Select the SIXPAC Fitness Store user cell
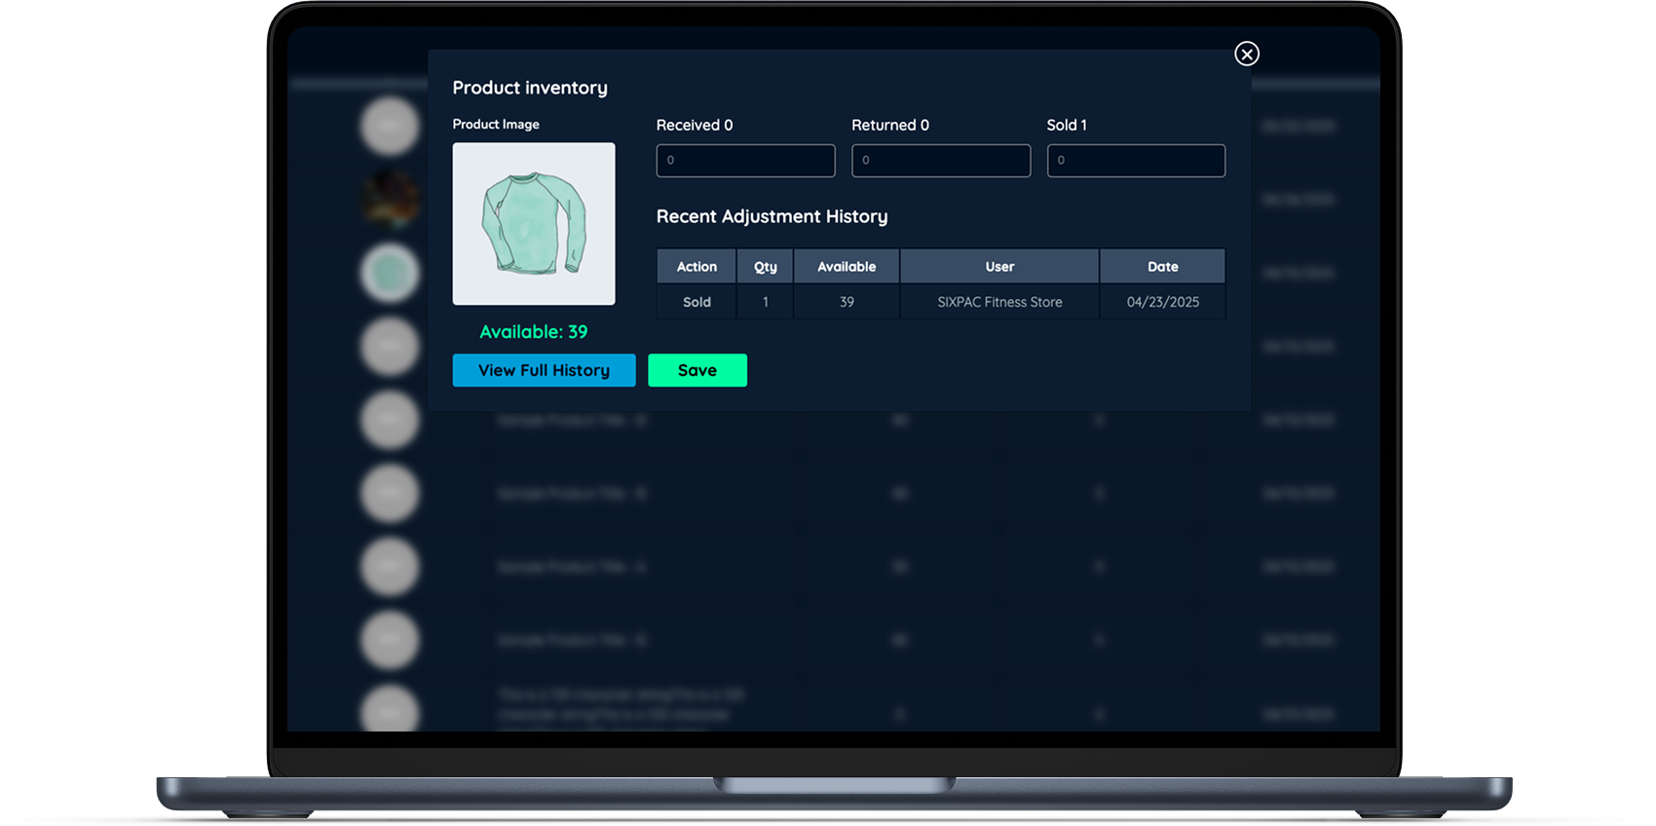Screen dimensions: 1656x826 [999, 302]
